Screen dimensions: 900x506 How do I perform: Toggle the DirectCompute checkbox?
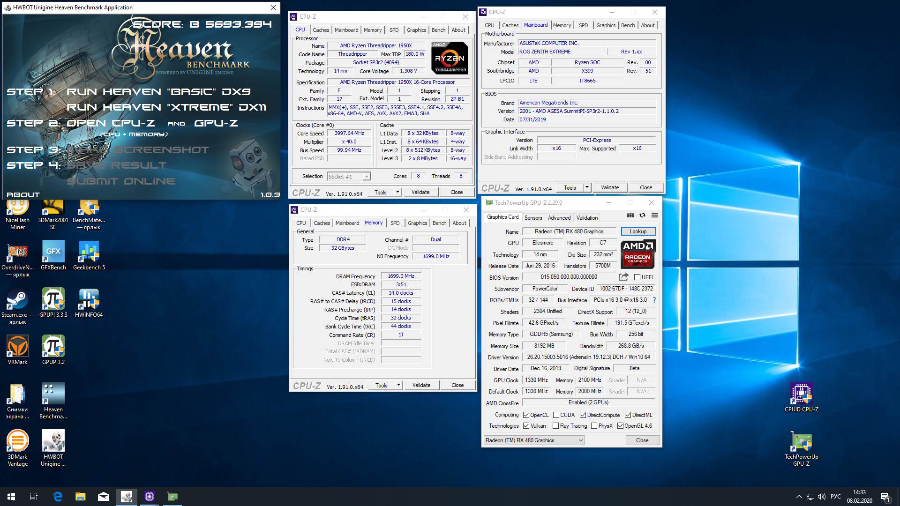tap(583, 415)
